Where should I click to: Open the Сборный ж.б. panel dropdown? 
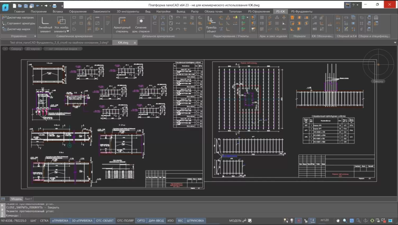click(355, 36)
